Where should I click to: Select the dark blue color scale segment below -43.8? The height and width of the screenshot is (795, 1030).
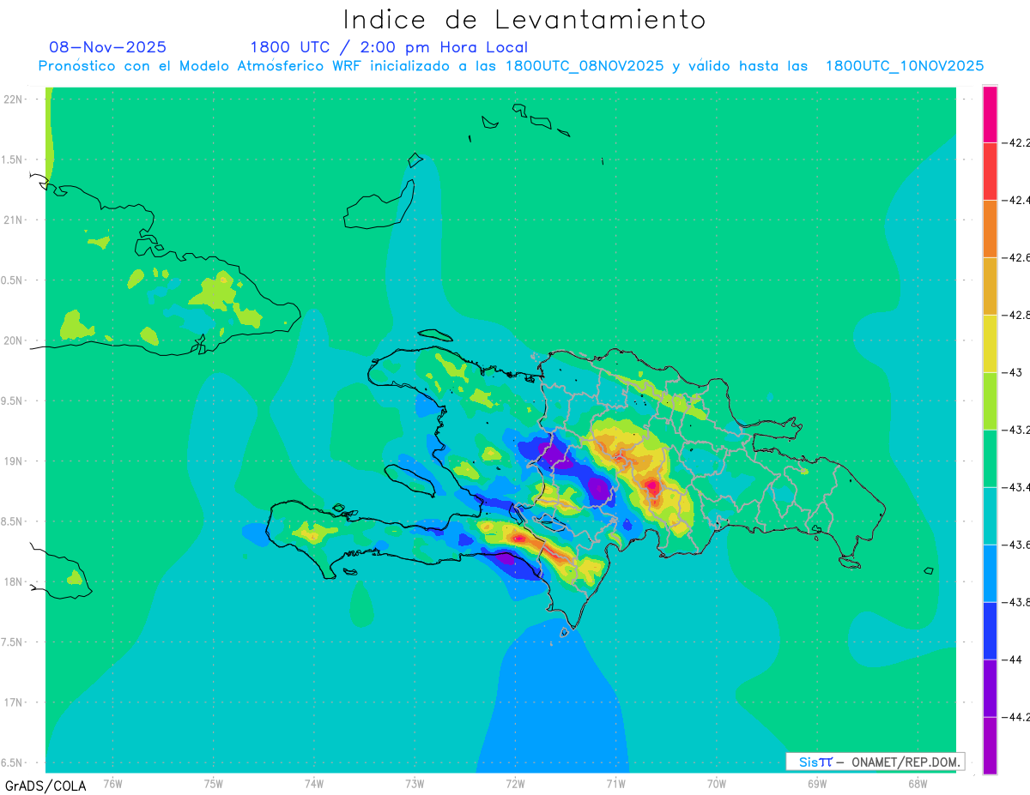pos(990,630)
